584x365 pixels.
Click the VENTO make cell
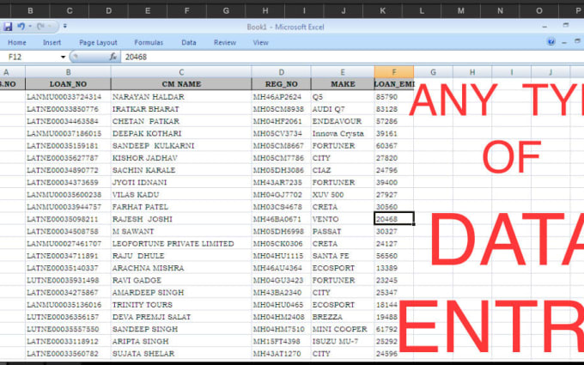pyautogui.click(x=343, y=219)
